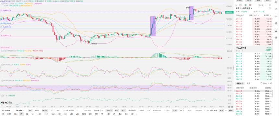Enable the FR indicator
Image resolution: width=279 pixels, height=116 pixels.
(148, 111)
